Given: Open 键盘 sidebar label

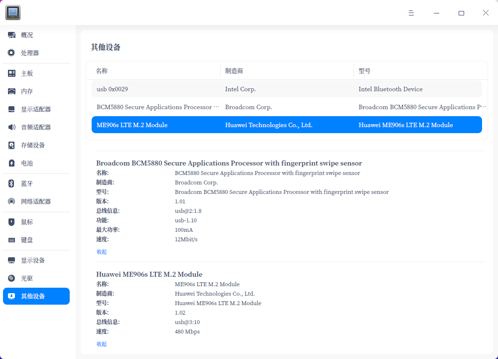Looking at the screenshot, I should (27, 240).
